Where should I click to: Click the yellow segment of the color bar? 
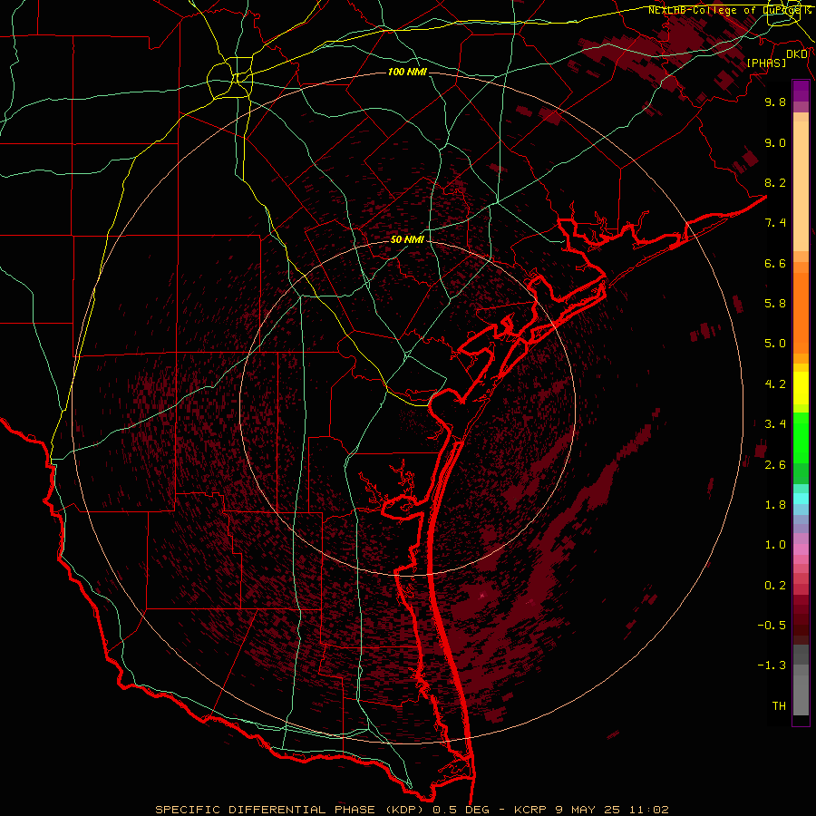[x=801, y=388]
